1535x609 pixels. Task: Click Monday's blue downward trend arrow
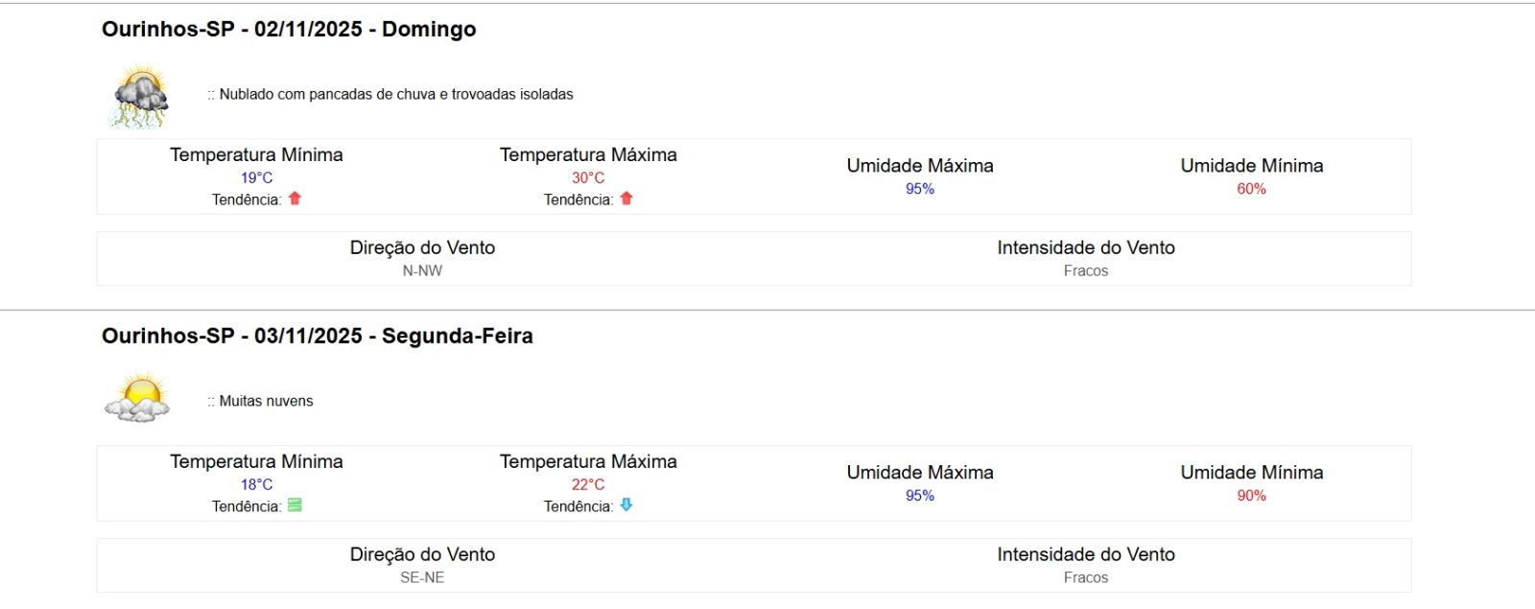tap(626, 505)
